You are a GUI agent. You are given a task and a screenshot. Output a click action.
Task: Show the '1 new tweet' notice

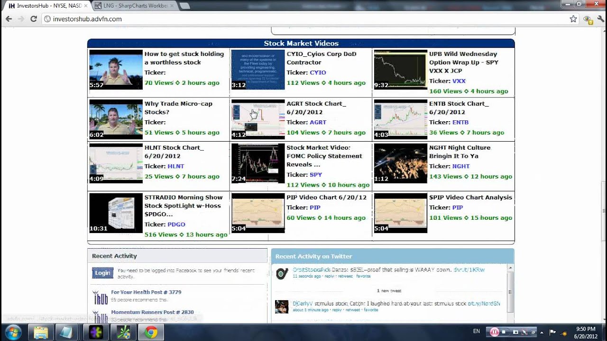click(389, 291)
